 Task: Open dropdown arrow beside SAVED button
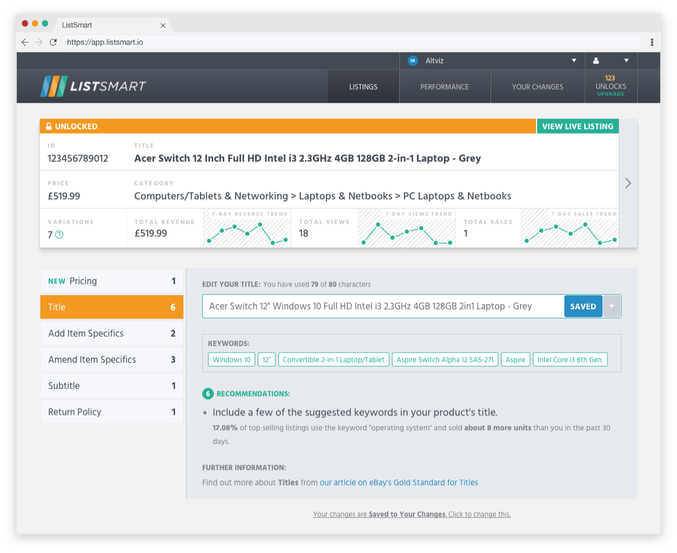coord(612,306)
